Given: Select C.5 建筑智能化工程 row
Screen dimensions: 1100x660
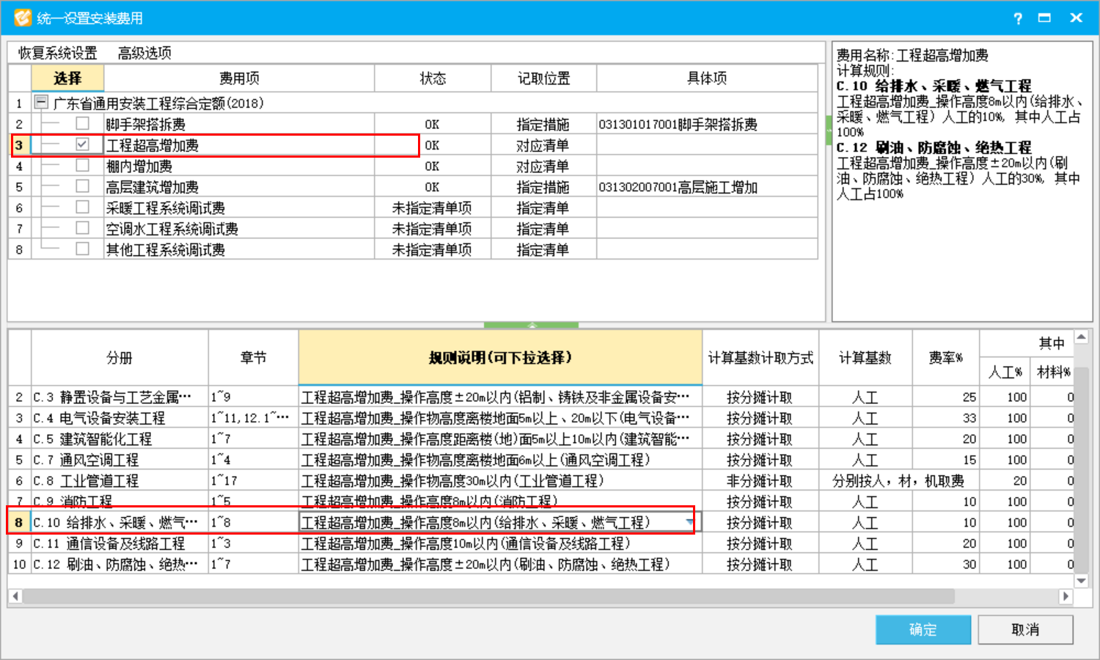Looking at the screenshot, I should (x=92, y=439).
